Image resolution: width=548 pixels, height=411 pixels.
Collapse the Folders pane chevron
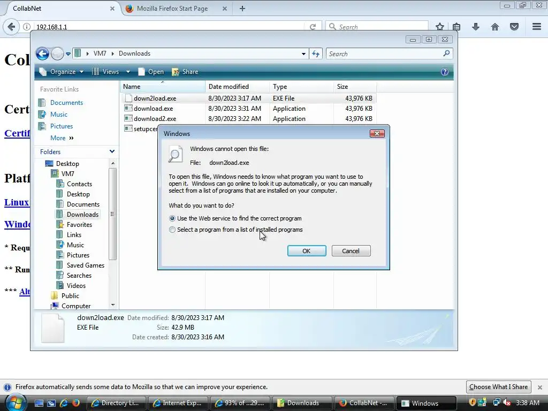coord(112,151)
